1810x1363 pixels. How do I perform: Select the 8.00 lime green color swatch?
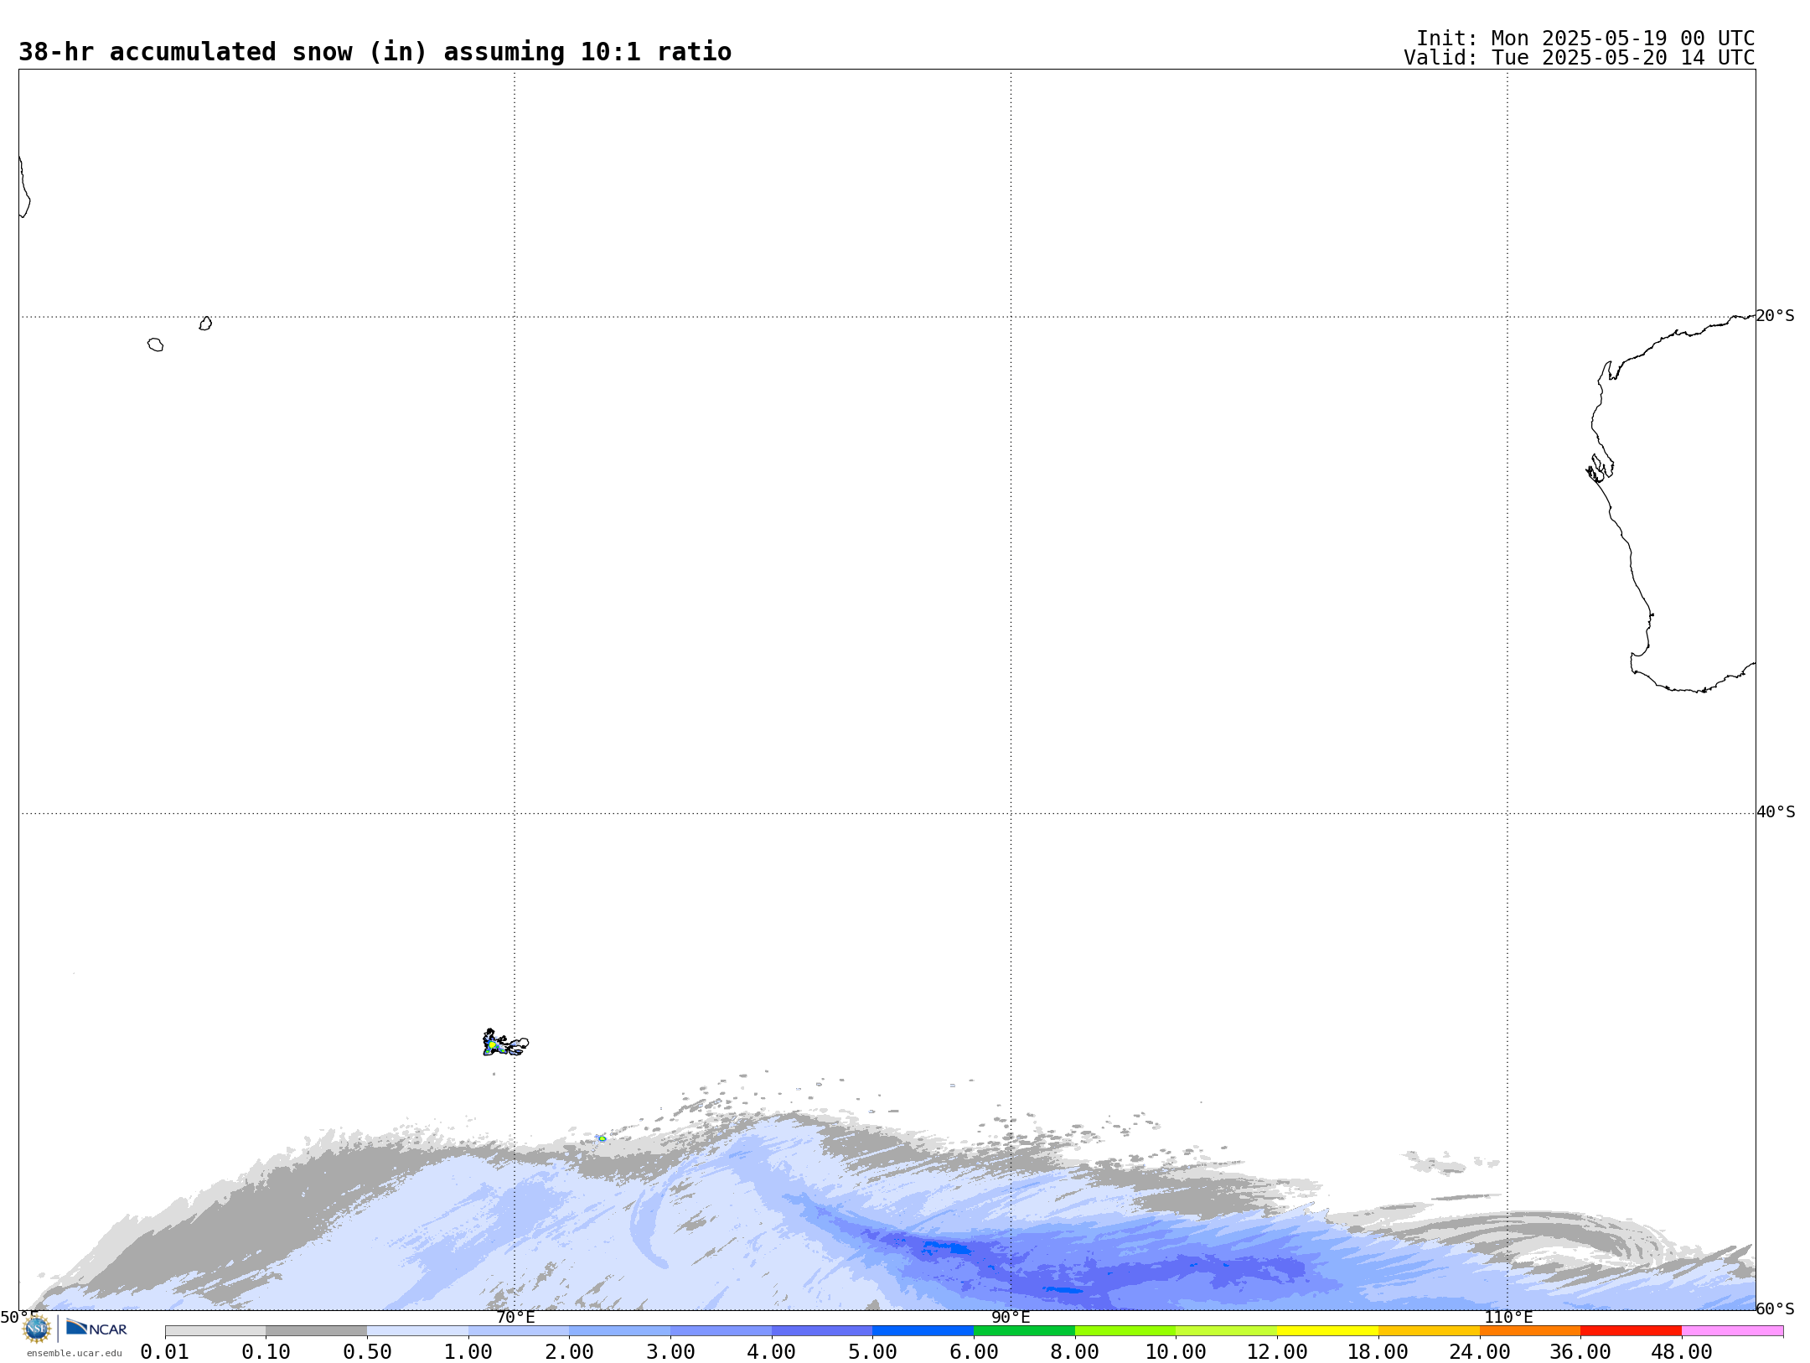1125,1331
